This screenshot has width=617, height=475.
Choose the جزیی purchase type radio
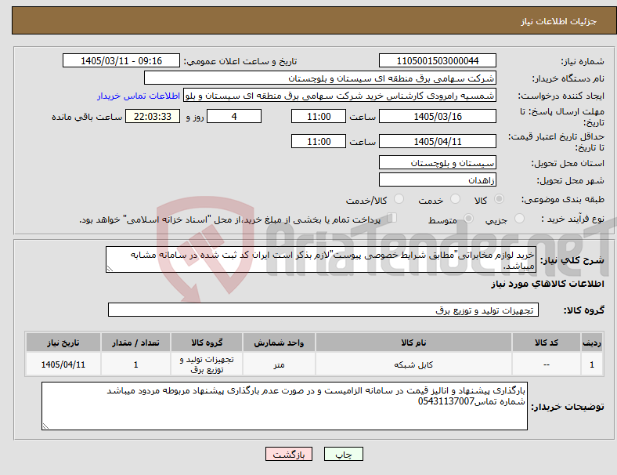(x=519, y=219)
